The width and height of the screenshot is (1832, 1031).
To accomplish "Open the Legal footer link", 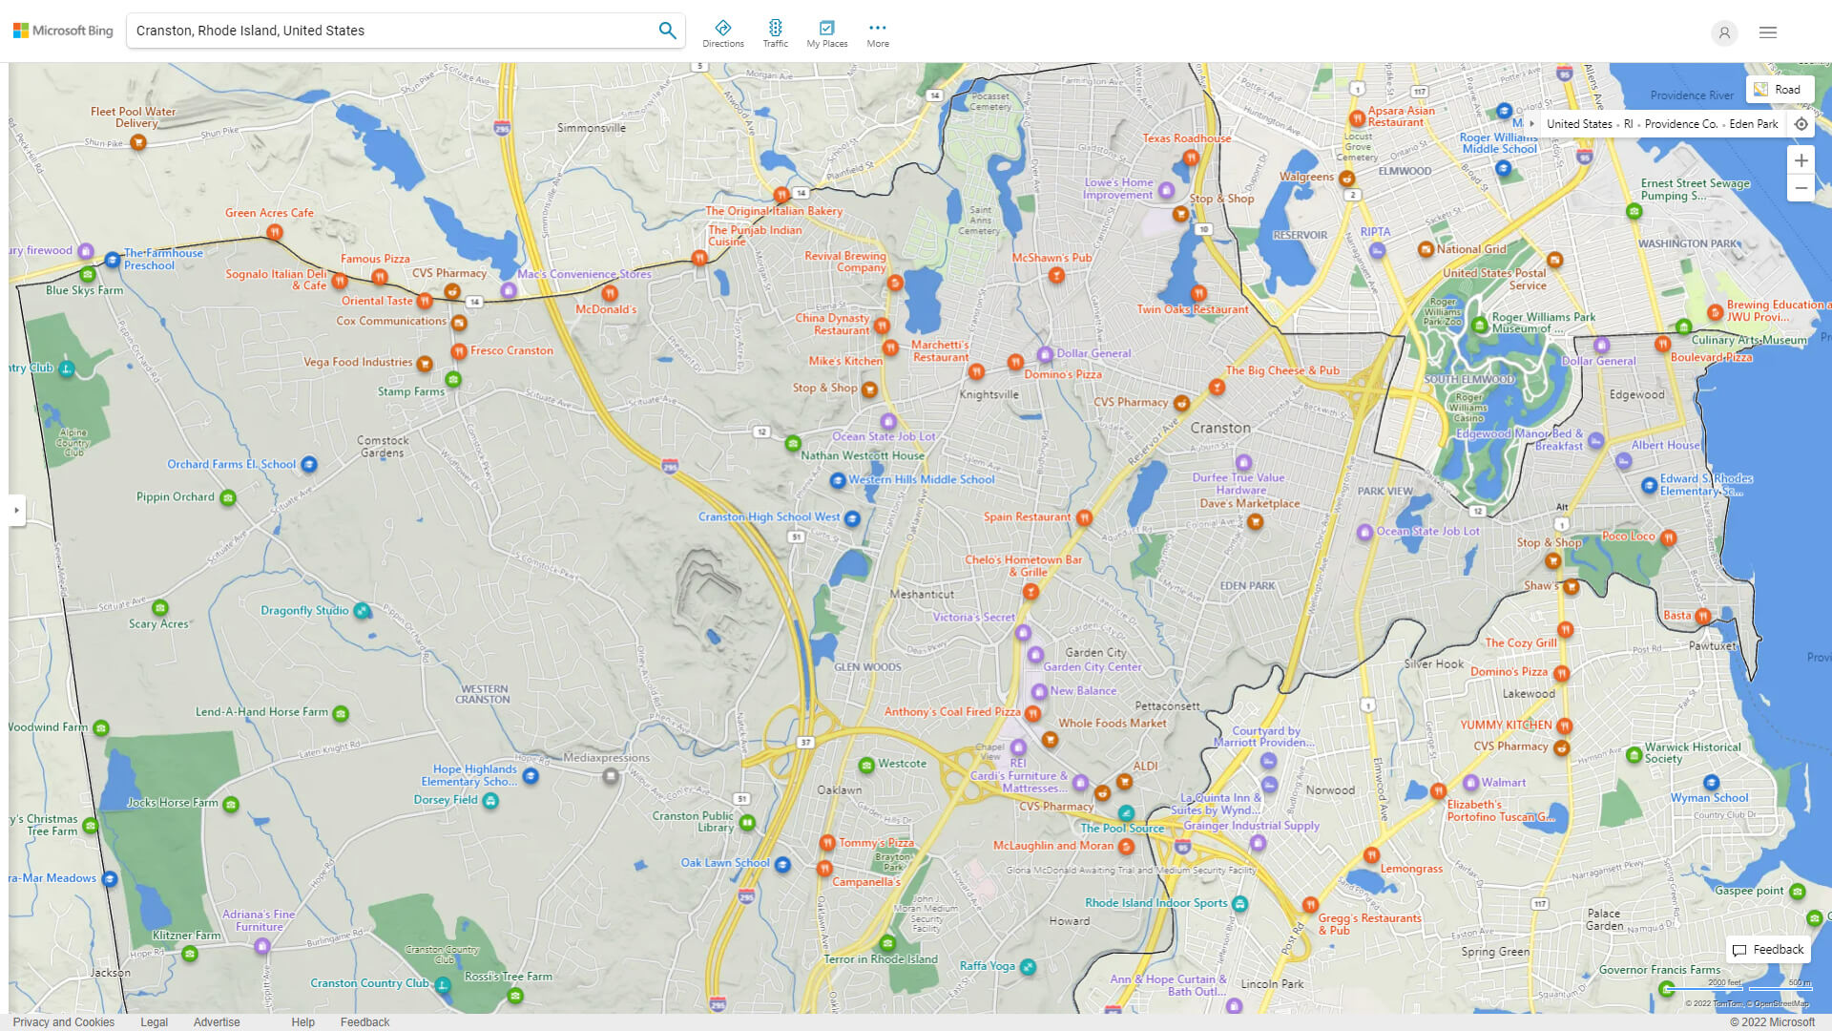I will coord(154,1021).
